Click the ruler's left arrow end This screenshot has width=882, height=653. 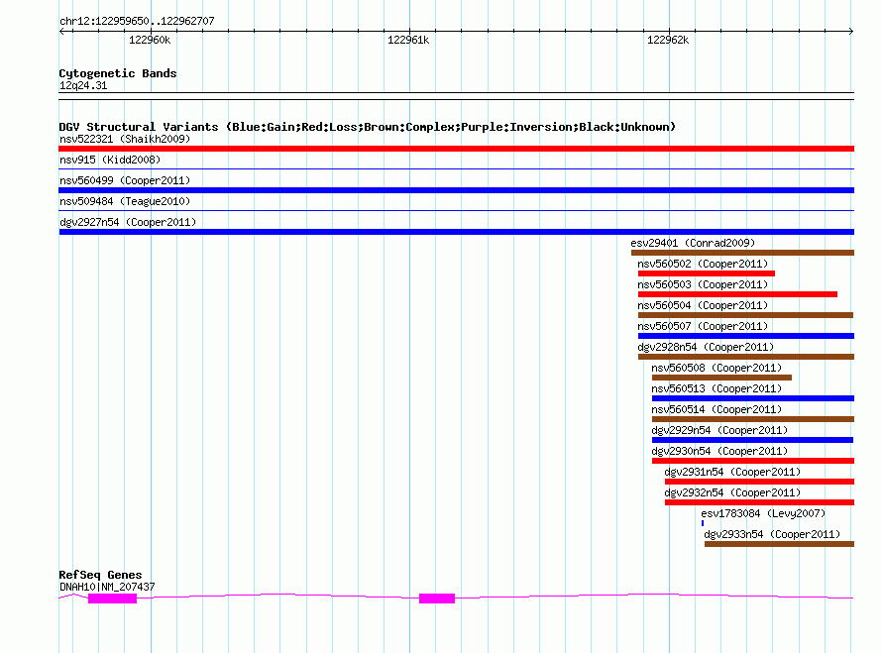61,32
